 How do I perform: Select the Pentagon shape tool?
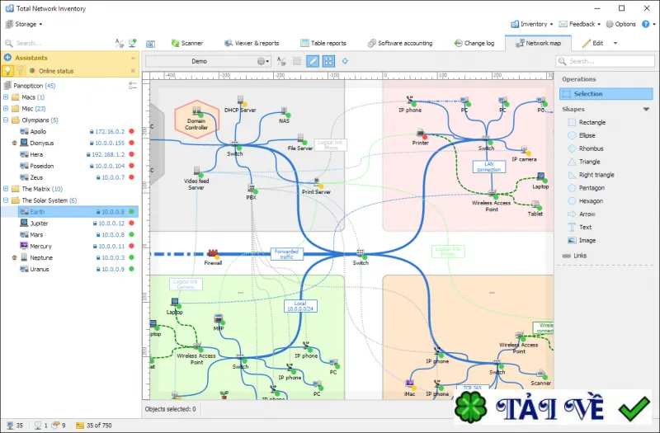tap(586, 188)
